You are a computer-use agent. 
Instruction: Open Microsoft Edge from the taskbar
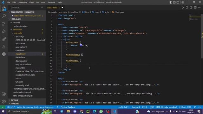coord(95,111)
